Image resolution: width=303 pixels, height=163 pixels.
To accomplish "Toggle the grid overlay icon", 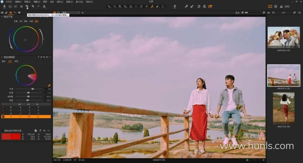I will coord(276,6).
